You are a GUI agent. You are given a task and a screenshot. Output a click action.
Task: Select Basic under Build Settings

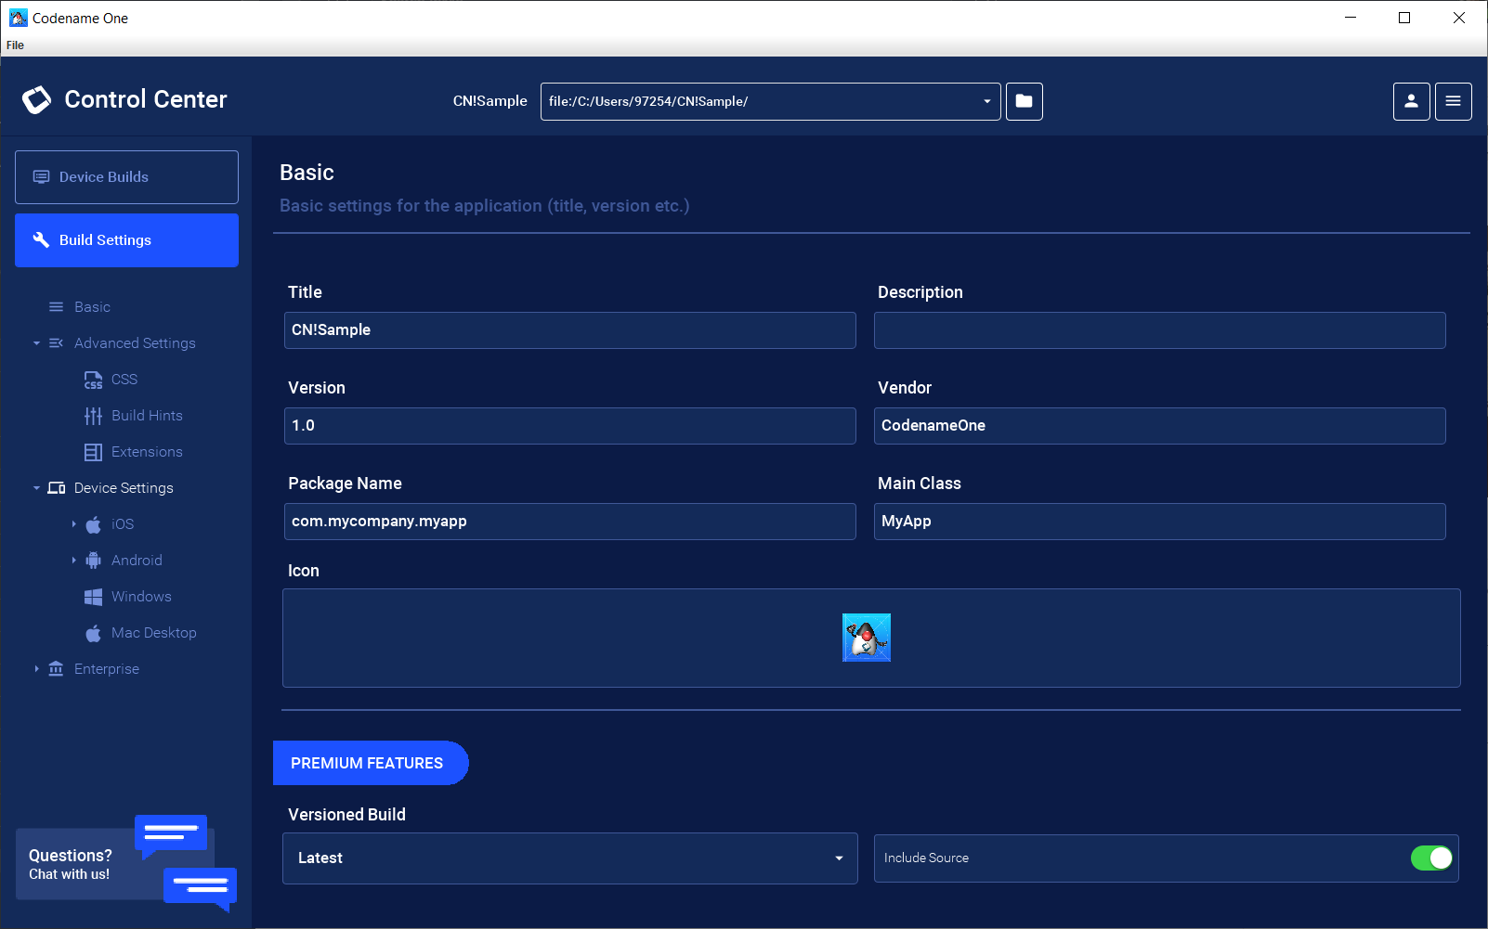pos(90,306)
